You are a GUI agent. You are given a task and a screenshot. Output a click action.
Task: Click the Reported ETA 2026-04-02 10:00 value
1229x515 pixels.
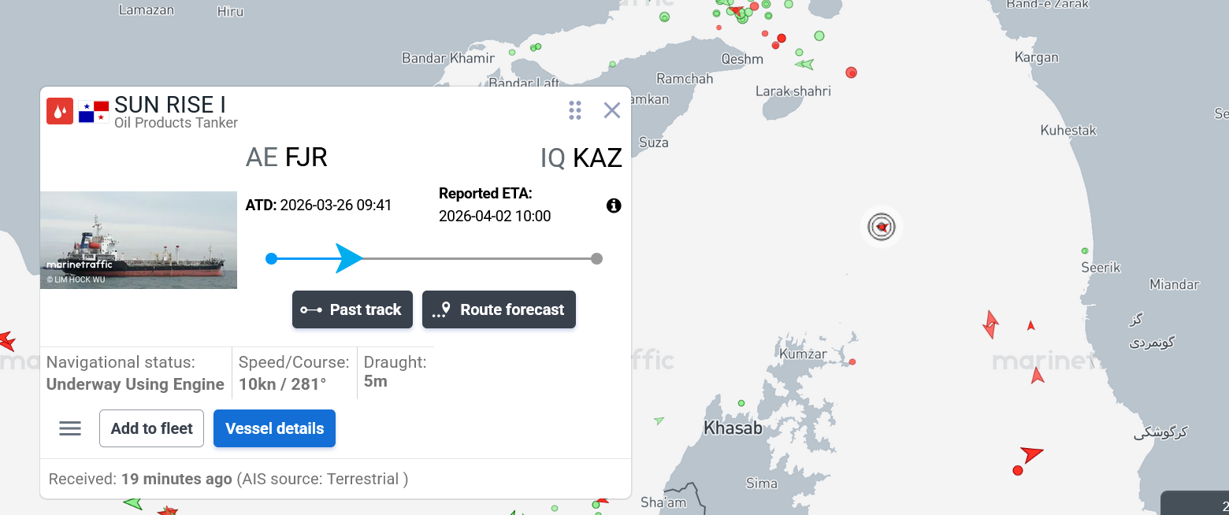pyautogui.click(x=495, y=216)
